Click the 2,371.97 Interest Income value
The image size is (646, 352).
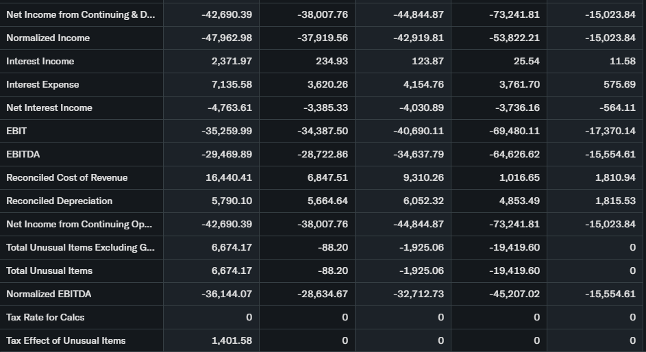(x=232, y=61)
